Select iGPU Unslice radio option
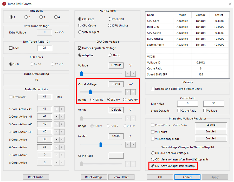This screenshot has width=234, height=182. click(x=118, y=25)
